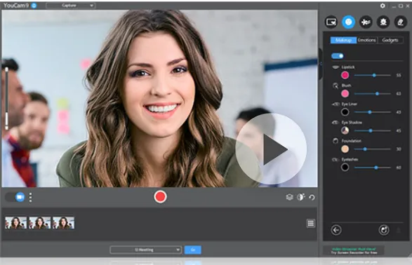Click the Blush face icon
Screen dimensions: 412x265
335,86
